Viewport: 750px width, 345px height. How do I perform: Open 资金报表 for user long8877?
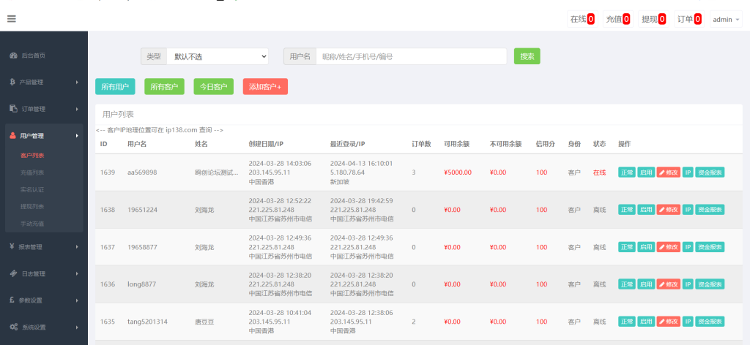(710, 284)
